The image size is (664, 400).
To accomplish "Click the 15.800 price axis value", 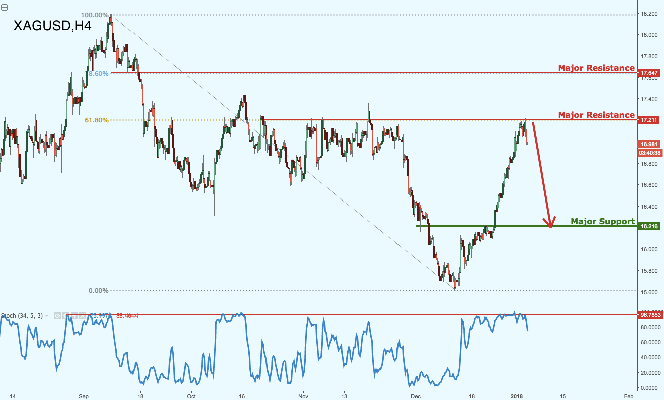I will [x=649, y=271].
